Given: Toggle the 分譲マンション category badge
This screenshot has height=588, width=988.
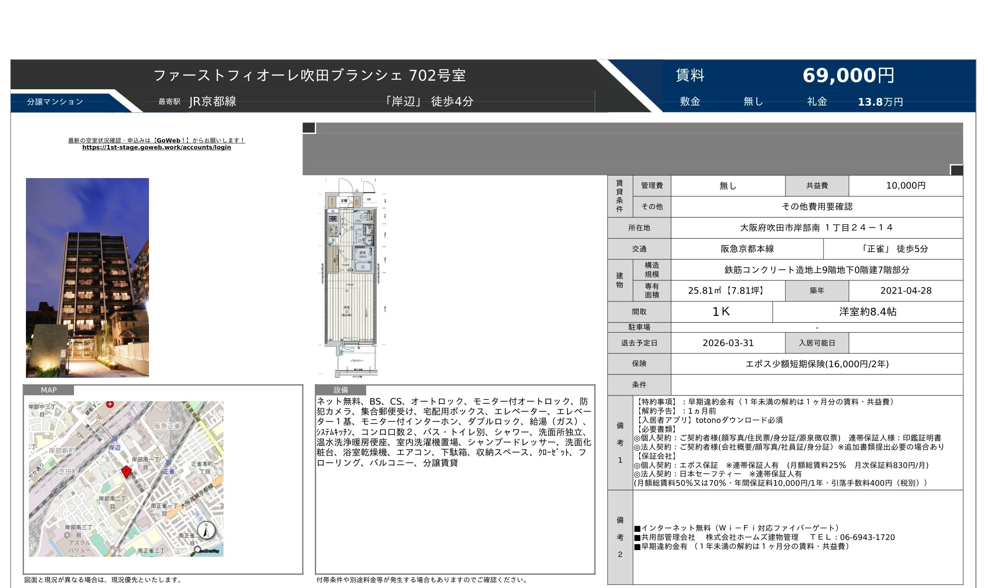Looking at the screenshot, I should pyautogui.click(x=54, y=101).
